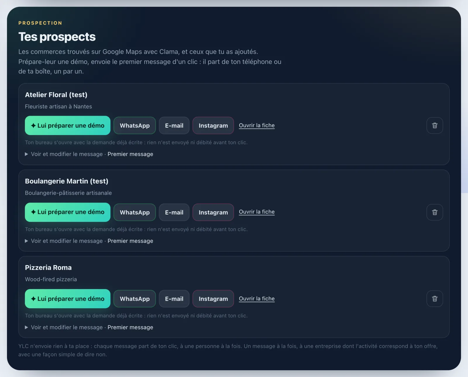Click the 'Boulangerie-pâtisserie artisanale' description
Screen dimensions: 468x377
pos(68,193)
